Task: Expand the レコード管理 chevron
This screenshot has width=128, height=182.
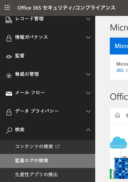Action: [x=88, y=19]
